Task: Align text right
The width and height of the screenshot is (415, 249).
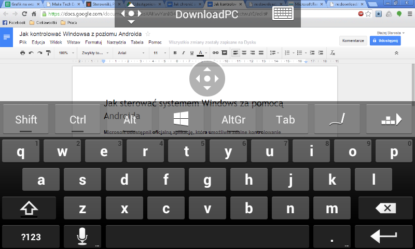Action: 253,53
